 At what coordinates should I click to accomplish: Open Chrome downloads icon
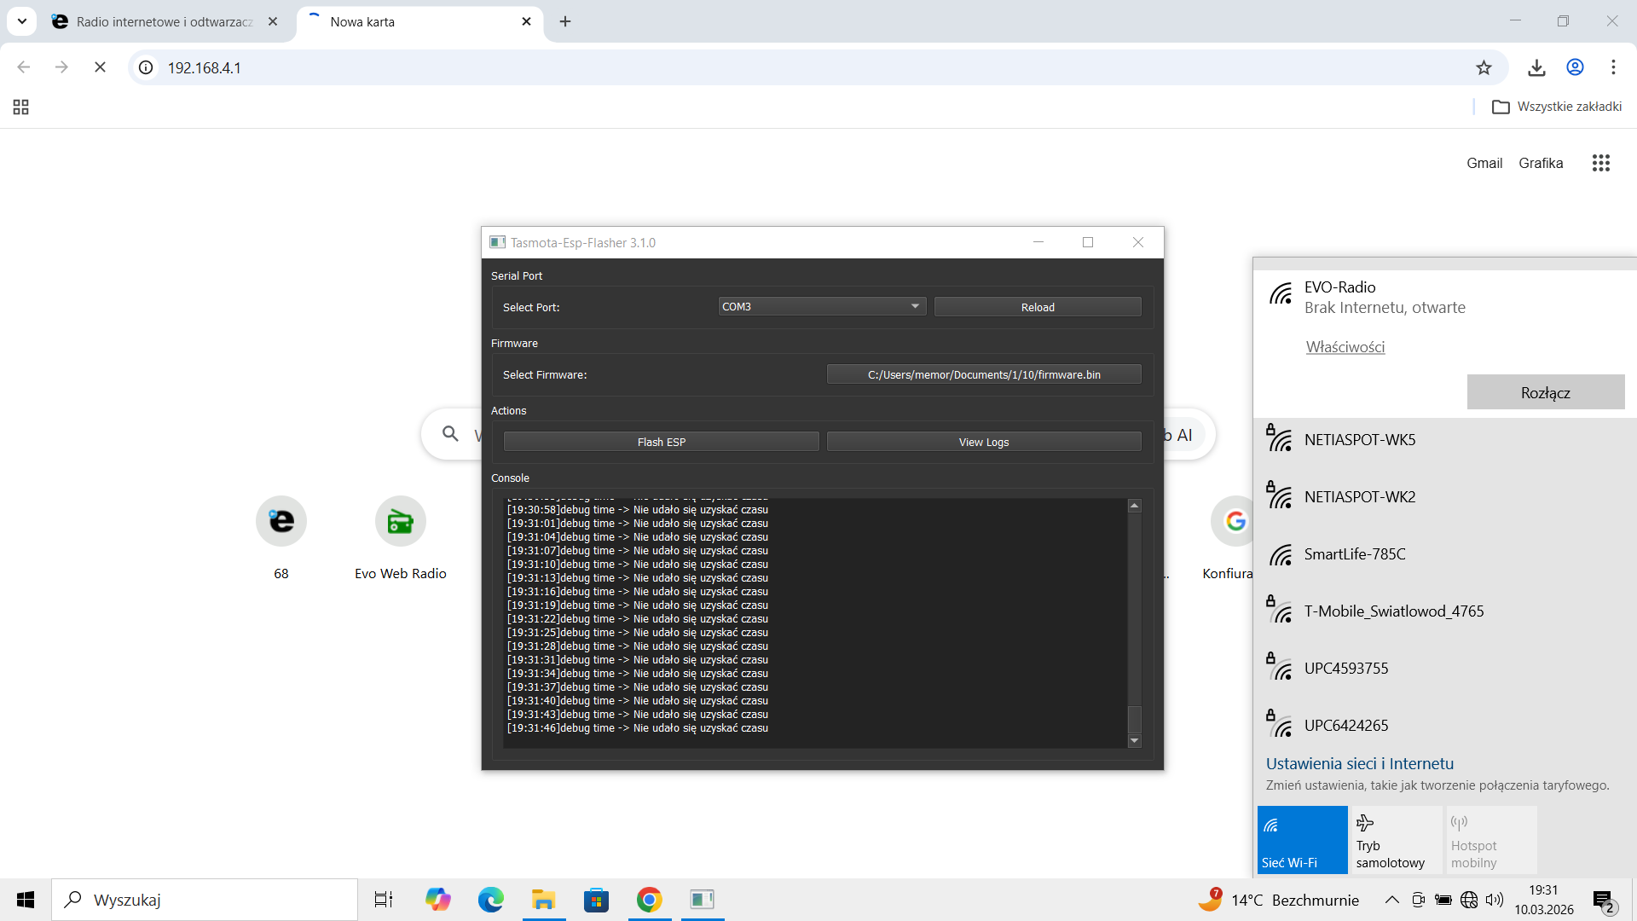(1536, 67)
